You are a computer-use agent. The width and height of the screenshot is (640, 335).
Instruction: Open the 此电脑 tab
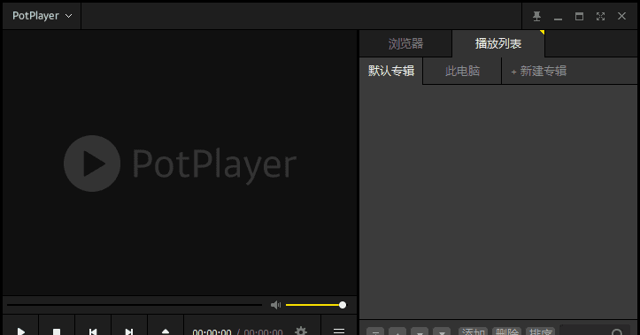(462, 71)
